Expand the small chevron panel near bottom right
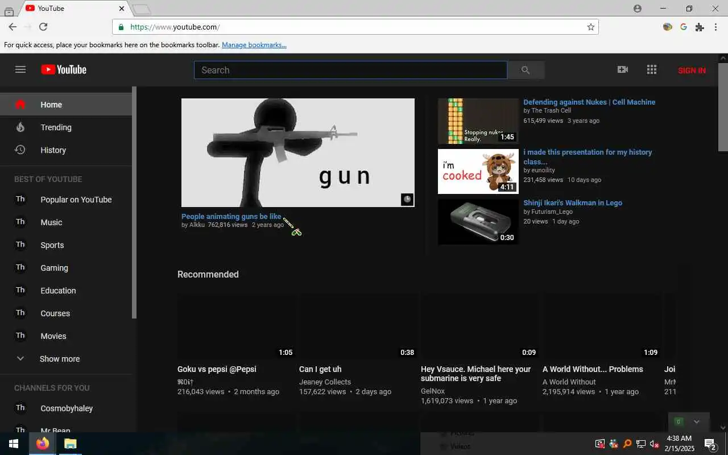Image resolution: width=728 pixels, height=455 pixels. (696, 421)
